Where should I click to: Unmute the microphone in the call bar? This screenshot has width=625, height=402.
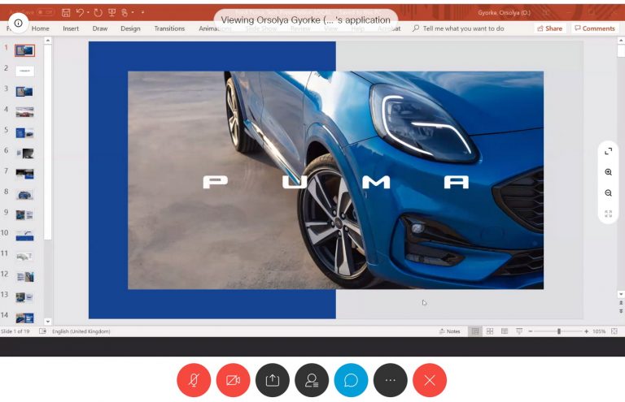pos(194,380)
